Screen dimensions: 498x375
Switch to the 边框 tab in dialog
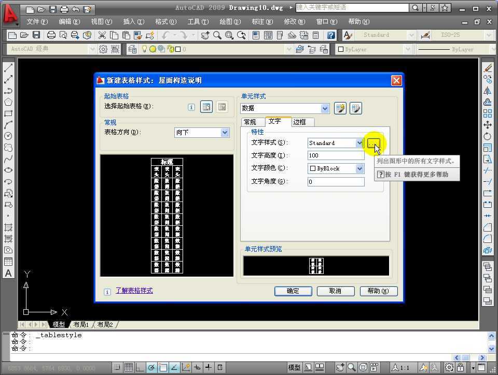point(299,122)
